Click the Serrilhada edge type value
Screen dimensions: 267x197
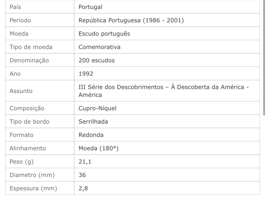point(93,122)
